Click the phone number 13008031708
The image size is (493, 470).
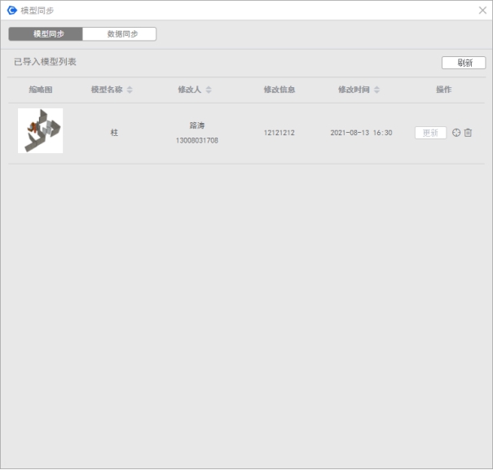tap(197, 140)
